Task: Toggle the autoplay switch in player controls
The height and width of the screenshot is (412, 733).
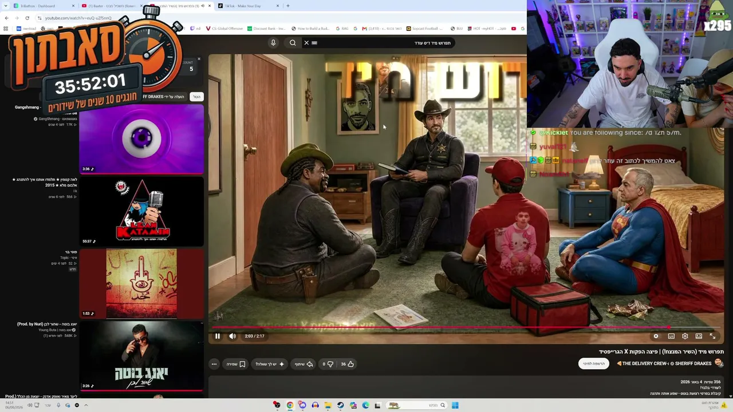Action: point(656,336)
